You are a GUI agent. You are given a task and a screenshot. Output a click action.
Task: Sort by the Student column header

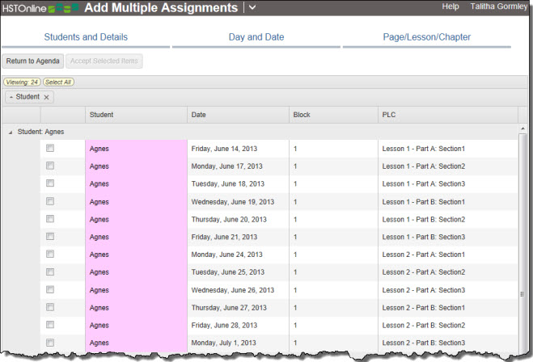pos(136,115)
